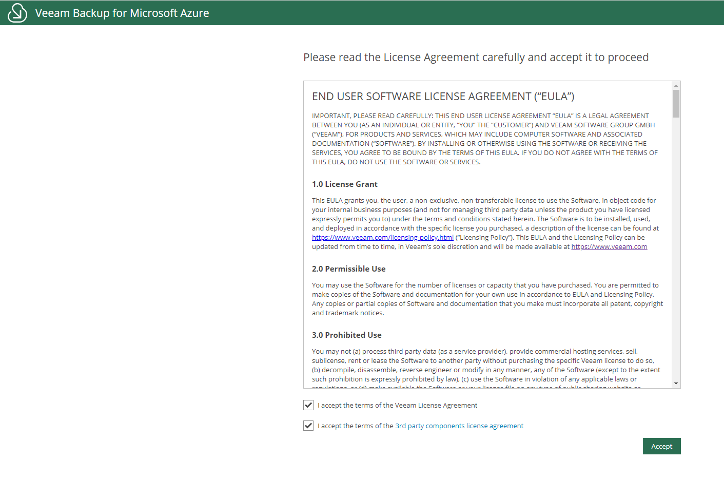
Task: Click the '2.0 Permissible Use' heading
Action: click(349, 269)
